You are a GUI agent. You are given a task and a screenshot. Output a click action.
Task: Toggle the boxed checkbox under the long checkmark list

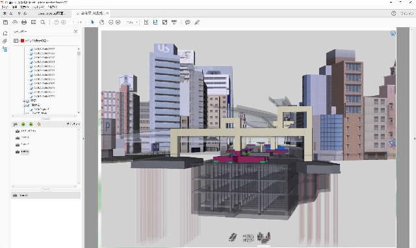click(27, 101)
